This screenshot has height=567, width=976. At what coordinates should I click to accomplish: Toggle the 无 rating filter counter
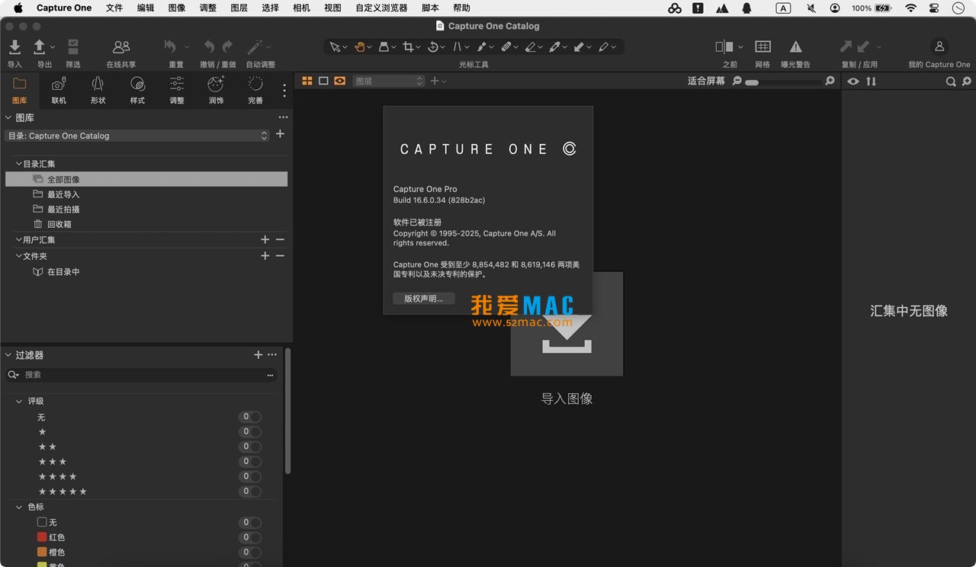(249, 417)
